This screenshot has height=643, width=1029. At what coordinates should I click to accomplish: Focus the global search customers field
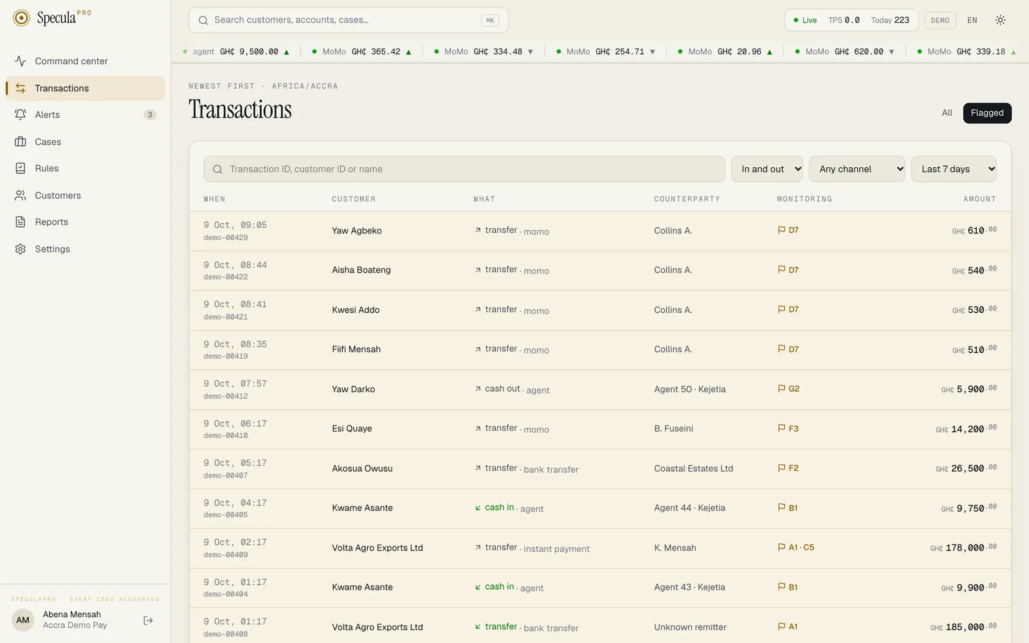[349, 20]
